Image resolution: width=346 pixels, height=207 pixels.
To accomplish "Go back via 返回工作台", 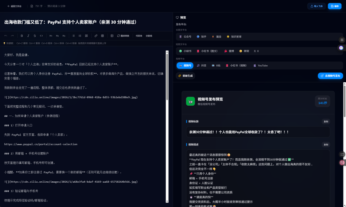I will [x=14, y=6].
